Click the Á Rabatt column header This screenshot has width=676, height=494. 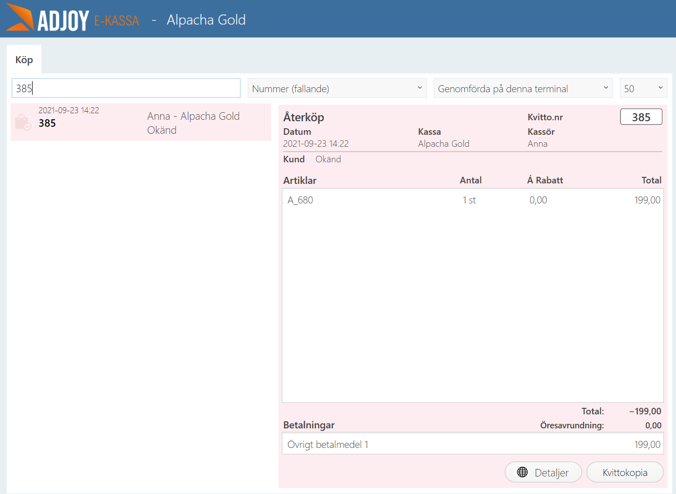(x=545, y=180)
